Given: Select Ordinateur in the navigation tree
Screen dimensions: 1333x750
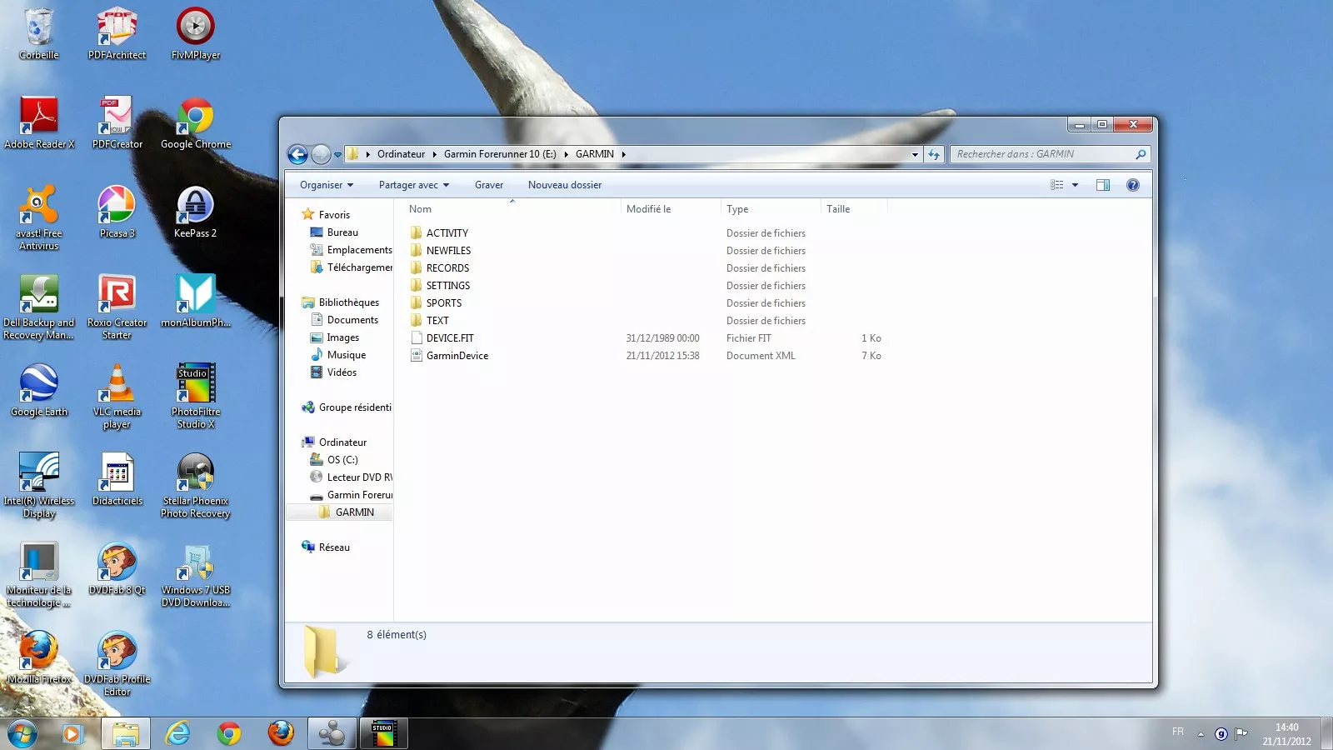Looking at the screenshot, I should (x=342, y=442).
